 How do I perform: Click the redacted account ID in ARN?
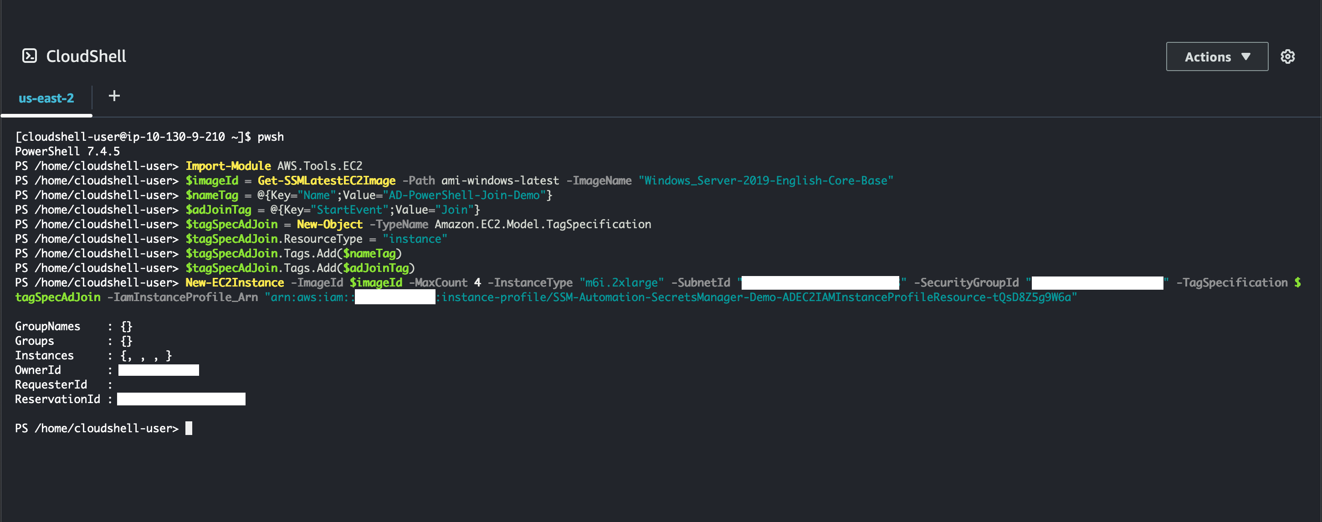click(395, 297)
